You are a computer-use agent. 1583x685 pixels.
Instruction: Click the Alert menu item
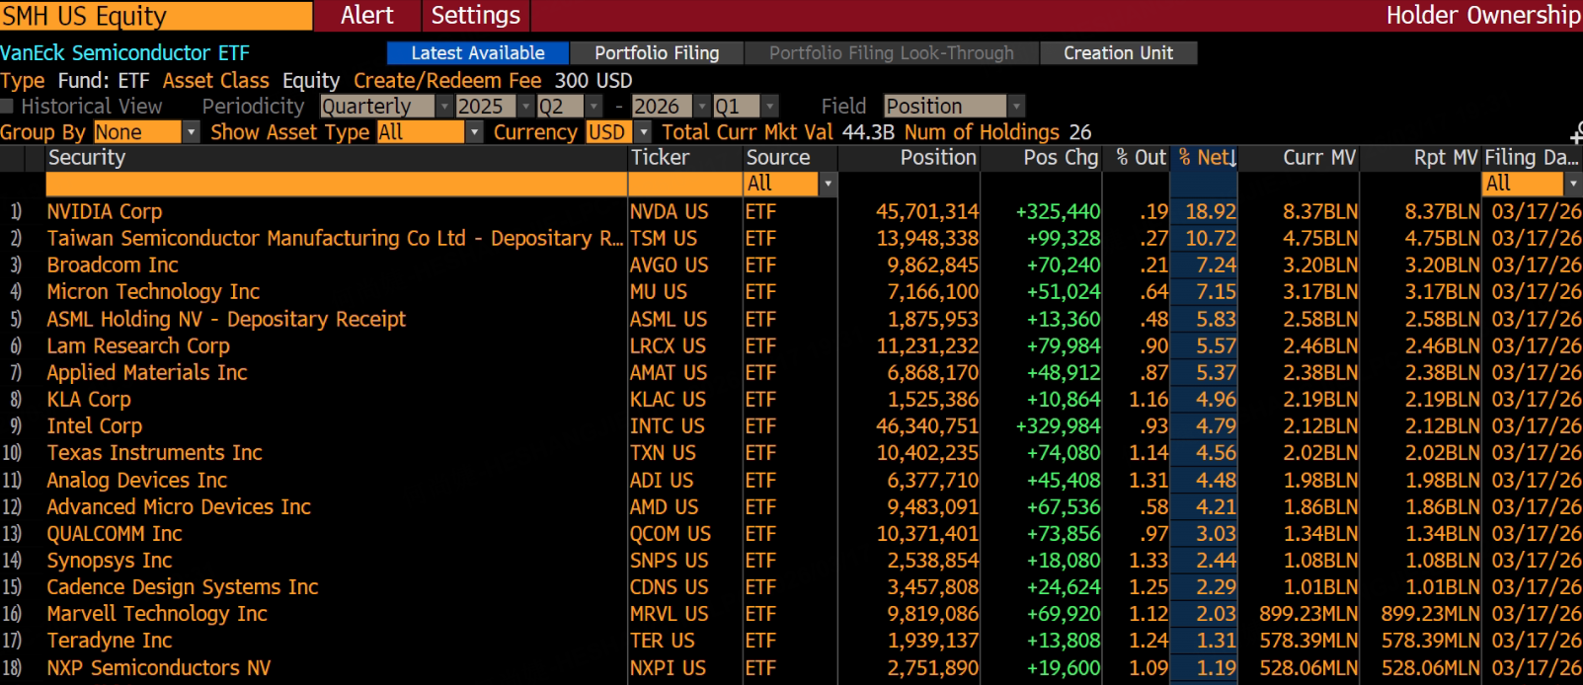click(x=366, y=16)
